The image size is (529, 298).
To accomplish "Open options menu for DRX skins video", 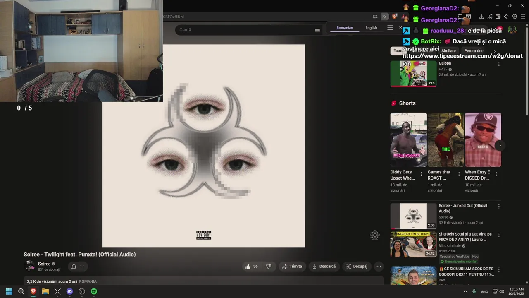I will pyautogui.click(x=499, y=269).
